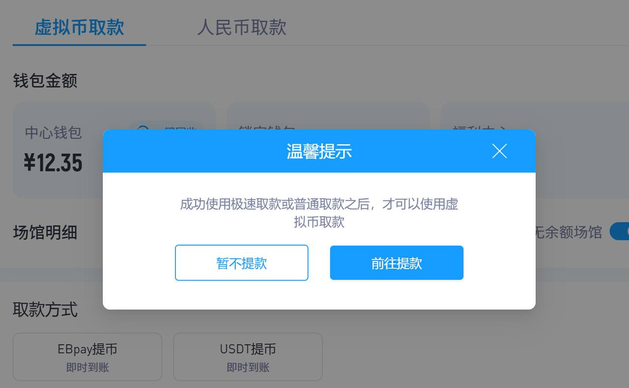Switch to the 人民币取款 tab
Image resolution: width=629 pixels, height=388 pixels.
241,27
